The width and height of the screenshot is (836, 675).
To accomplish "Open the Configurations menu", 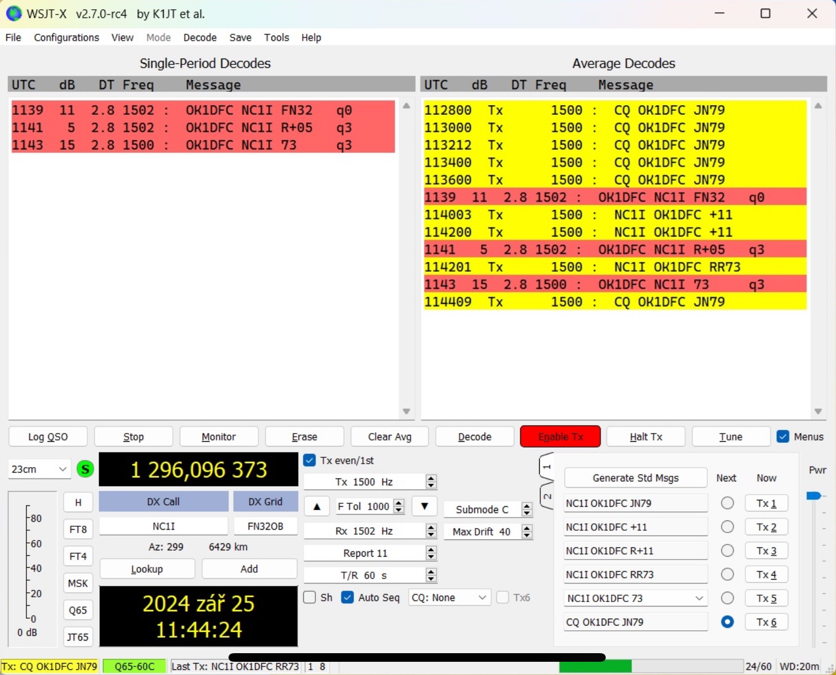I will (x=67, y=37).
